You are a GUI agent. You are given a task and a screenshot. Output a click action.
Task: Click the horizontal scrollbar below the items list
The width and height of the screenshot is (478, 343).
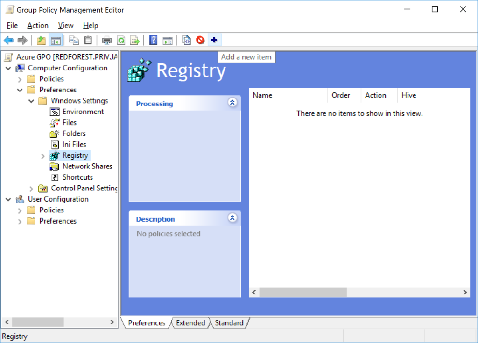click(x=303, y=292)
